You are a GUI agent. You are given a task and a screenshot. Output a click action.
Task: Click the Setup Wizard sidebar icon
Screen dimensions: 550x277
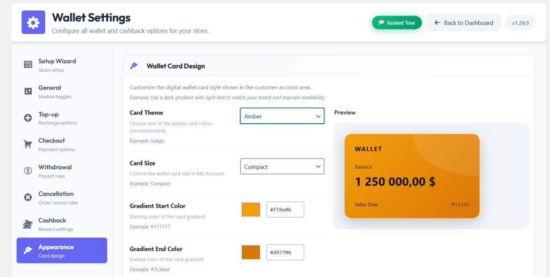(x=28, y=64)
